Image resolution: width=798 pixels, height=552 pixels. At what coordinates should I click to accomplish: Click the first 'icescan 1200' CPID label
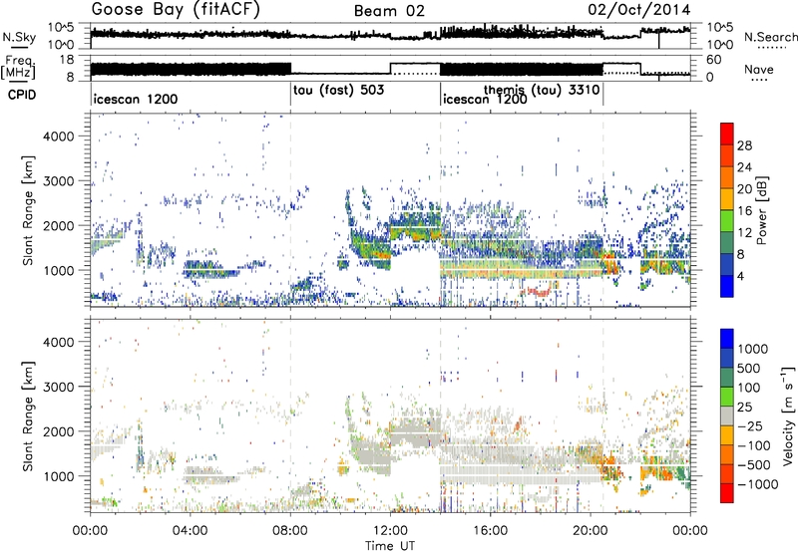tap(136, 99)
